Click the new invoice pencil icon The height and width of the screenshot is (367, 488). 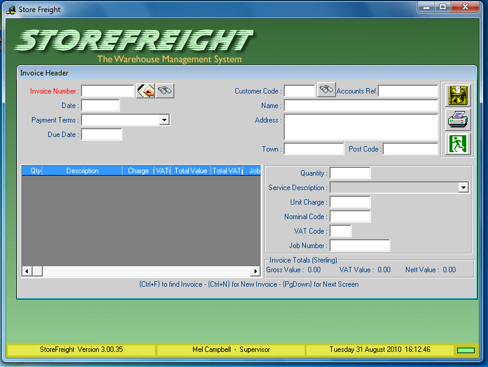click(x=145, y=91)
